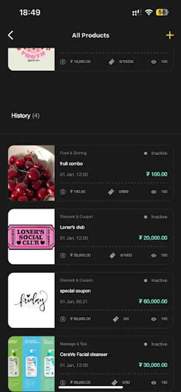Viewport: 181px width, 392px height.
Task: Open the special coupon product title
Action: point(75,291)
